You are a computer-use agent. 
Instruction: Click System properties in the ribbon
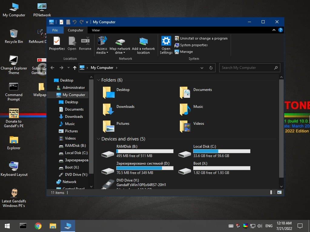point(191,45)
